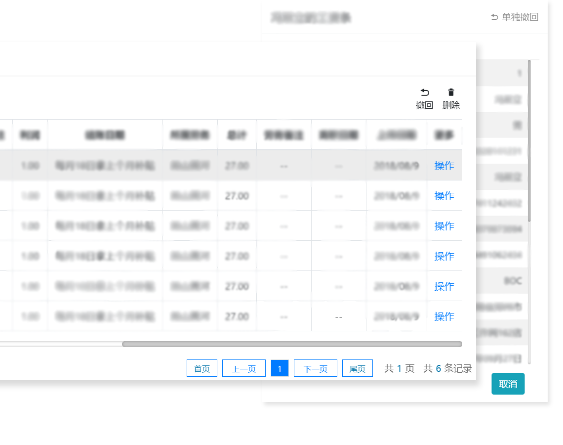Open 操作 link in first table row
Image resolution: width=563 pixels, height=445 pixels.
(444, 166)
